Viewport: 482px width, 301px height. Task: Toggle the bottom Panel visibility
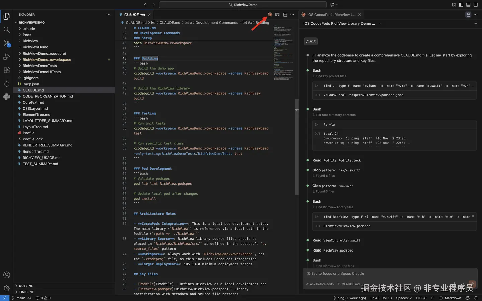tap(468, 5)
